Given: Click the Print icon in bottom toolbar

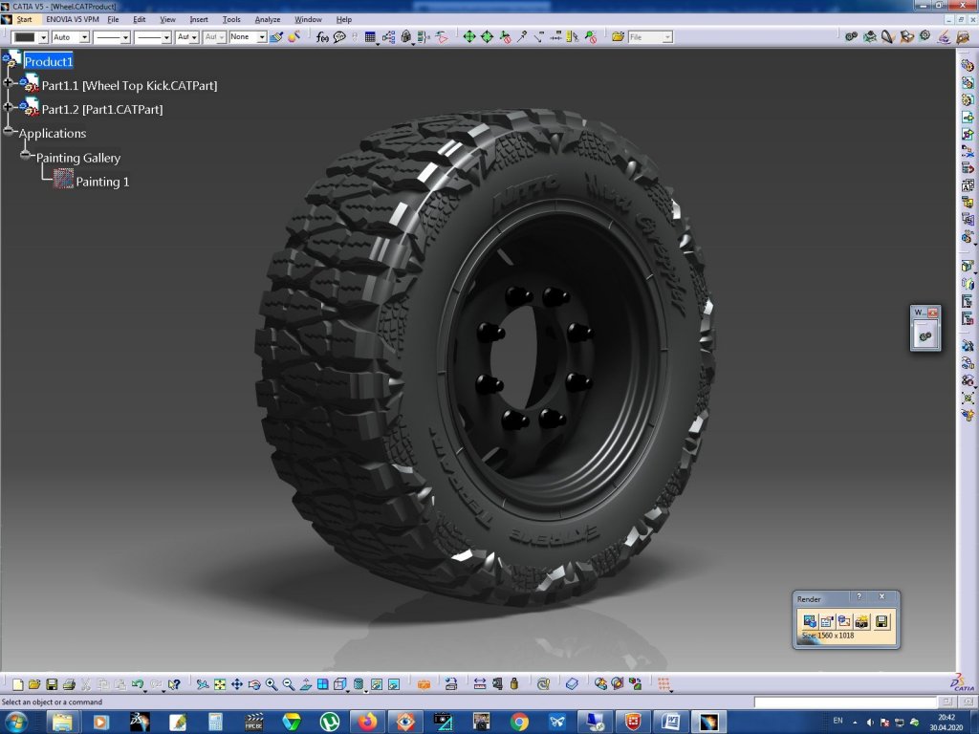Looking at the screenshot, I should 69,684.
